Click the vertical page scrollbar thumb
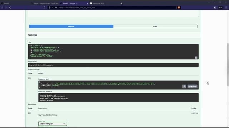The height and width of the screenshot is (128, 229). coord(228,65)
